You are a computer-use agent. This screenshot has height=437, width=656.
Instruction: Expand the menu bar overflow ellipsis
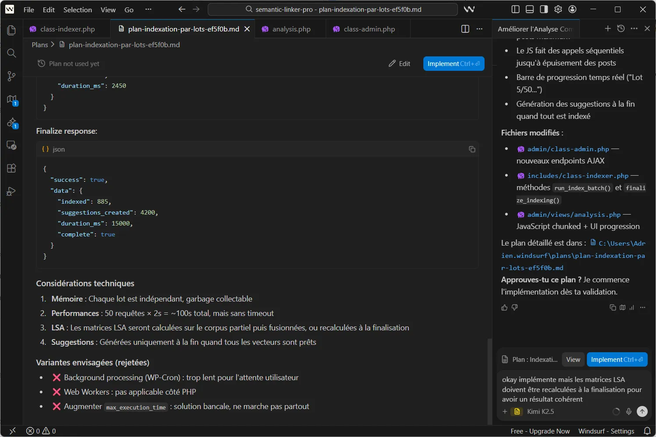tap(148, 9)
